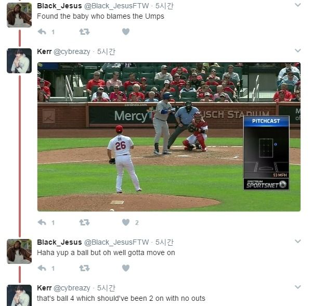Viewport: 313px width, 306px height.
Task: Reply to 'Haha yup a ball' tweet
Action: (42, 268)
